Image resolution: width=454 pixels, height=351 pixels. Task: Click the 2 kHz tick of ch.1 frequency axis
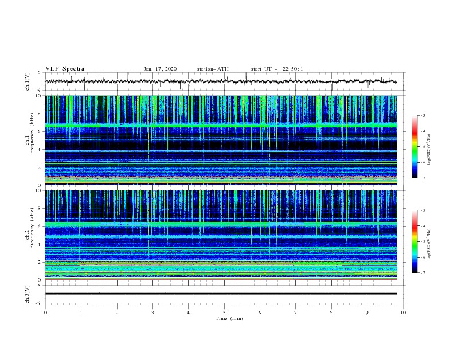pyautogui.click(x=40, y=167)
